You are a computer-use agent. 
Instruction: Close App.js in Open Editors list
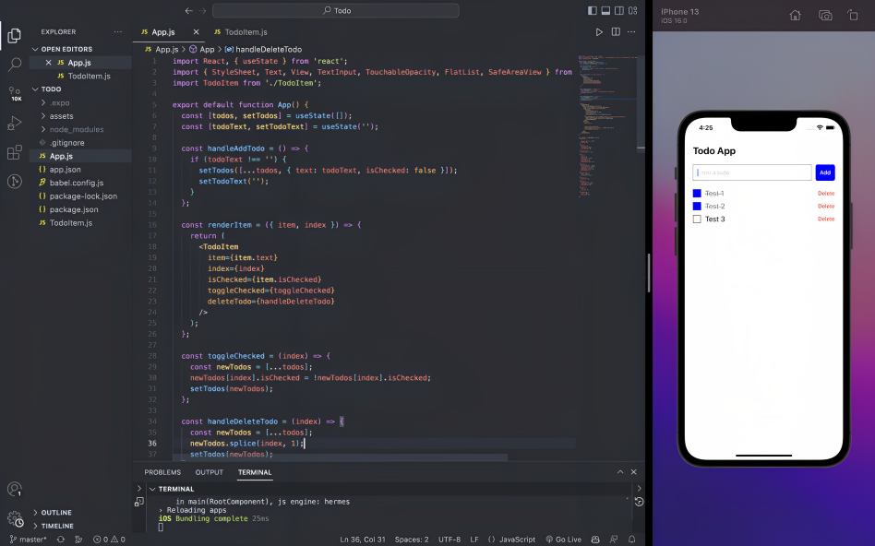(49, 63)
